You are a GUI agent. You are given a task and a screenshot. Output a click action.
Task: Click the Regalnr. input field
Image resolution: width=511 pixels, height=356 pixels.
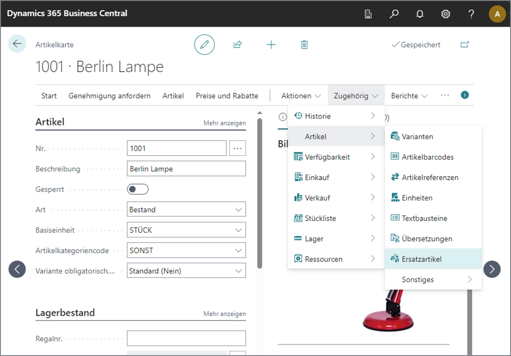click(186, 339)
